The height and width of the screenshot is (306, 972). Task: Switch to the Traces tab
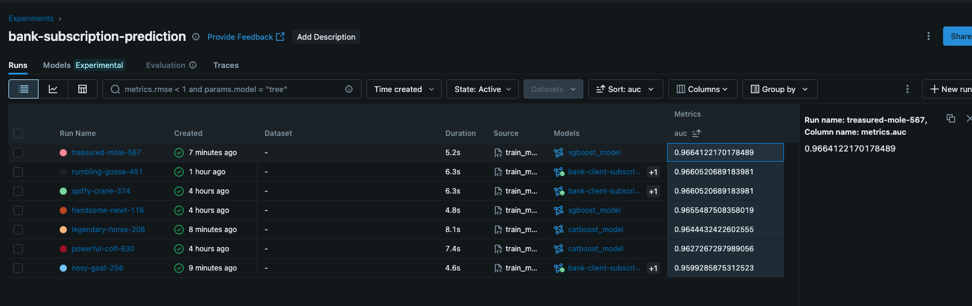(x=226, y=65)
